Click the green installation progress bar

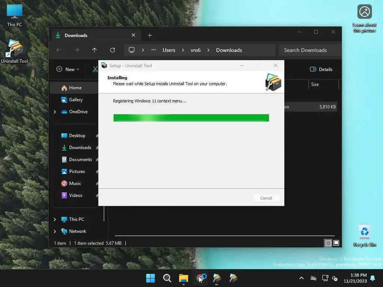(191, 118)
